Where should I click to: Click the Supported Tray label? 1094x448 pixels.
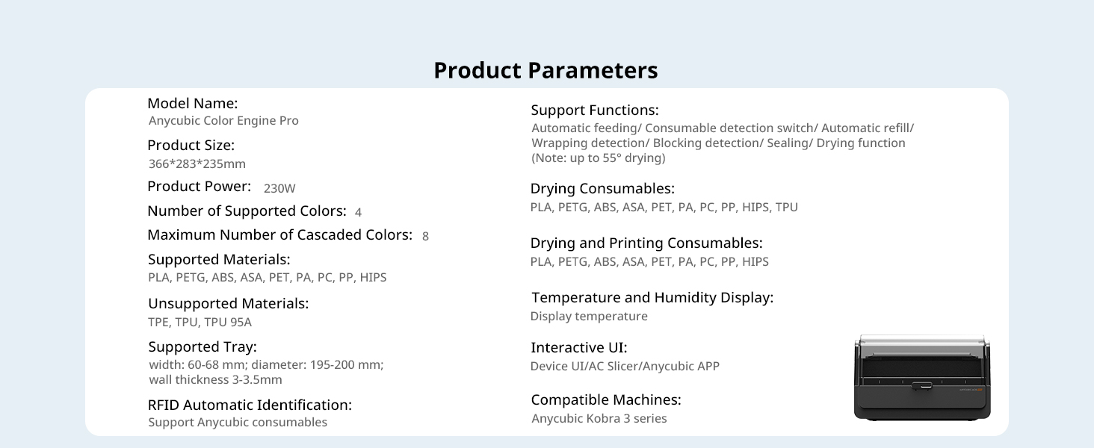(203, 347)
